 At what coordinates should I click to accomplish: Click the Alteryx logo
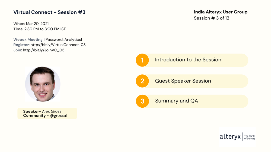pos(230,137)
